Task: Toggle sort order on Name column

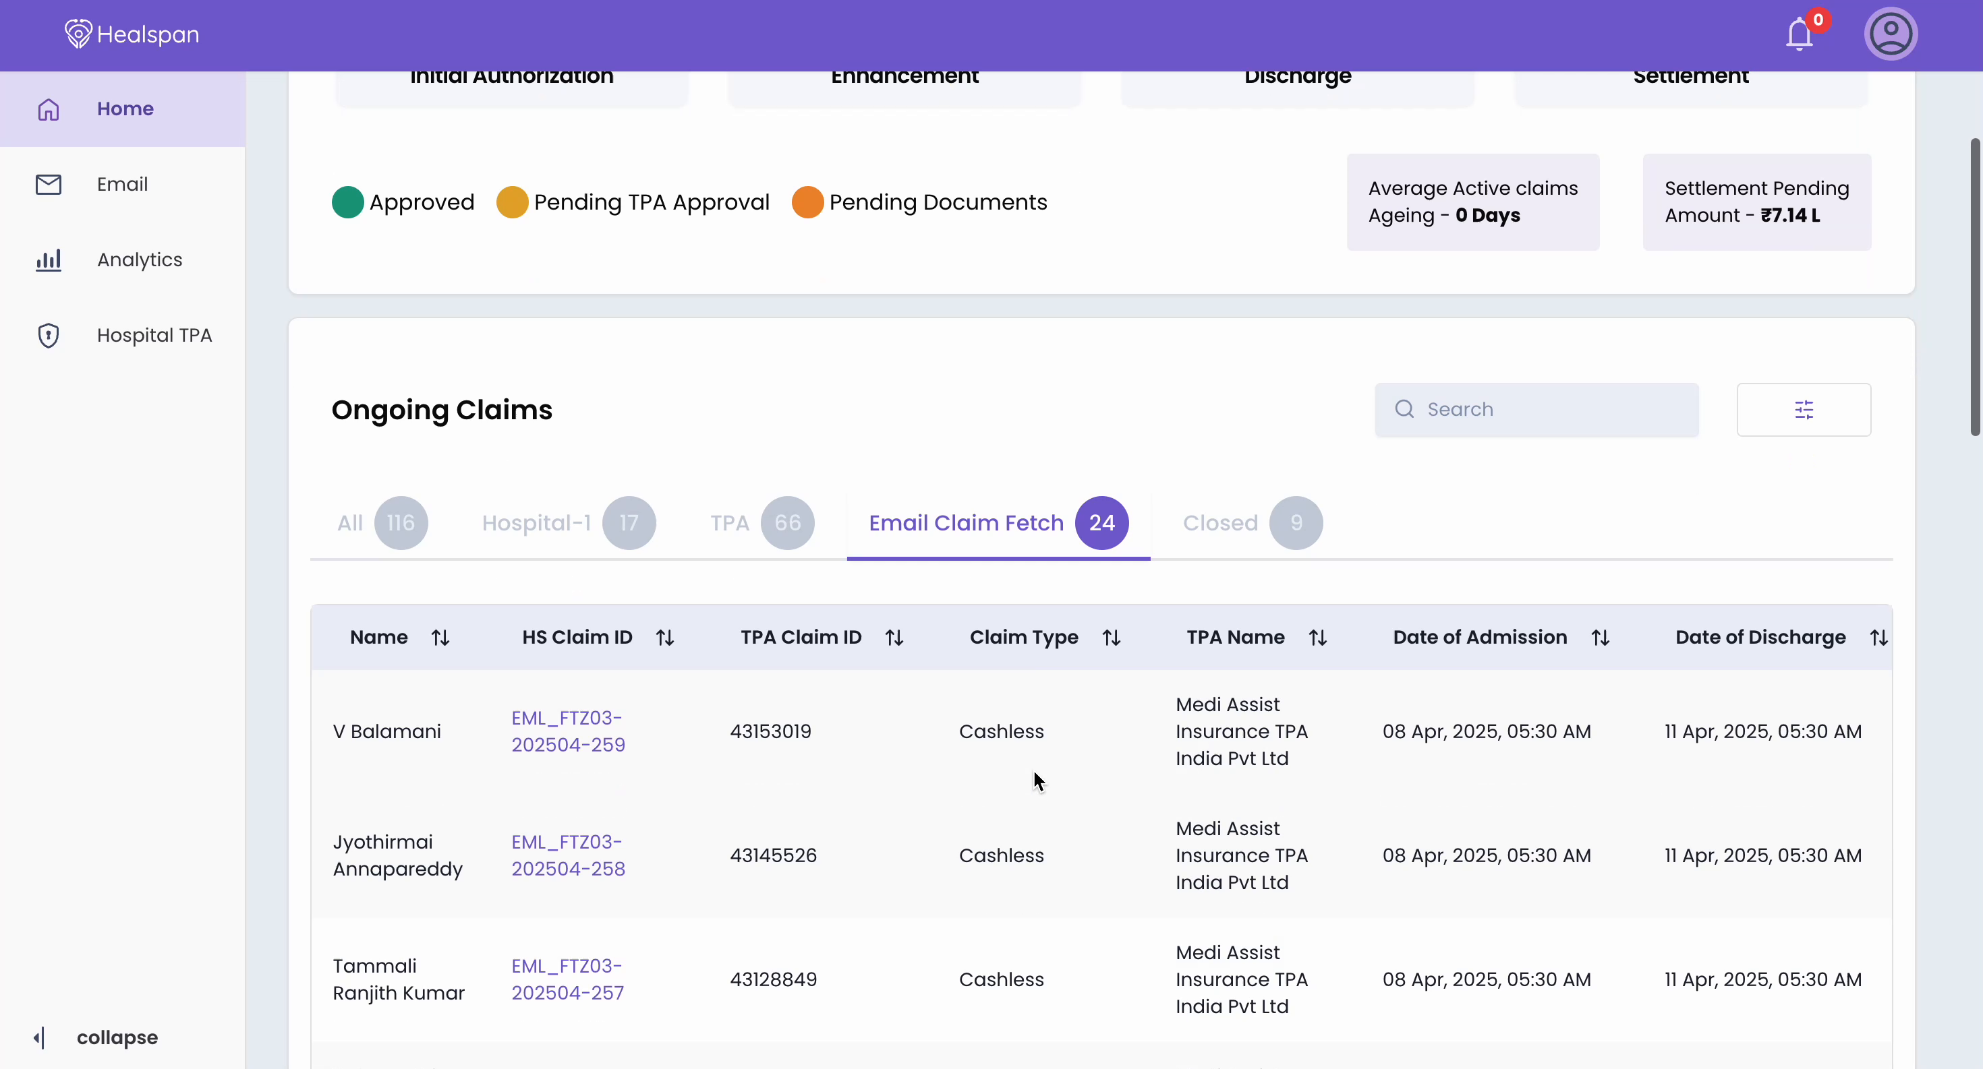Action: click(440, 637)
